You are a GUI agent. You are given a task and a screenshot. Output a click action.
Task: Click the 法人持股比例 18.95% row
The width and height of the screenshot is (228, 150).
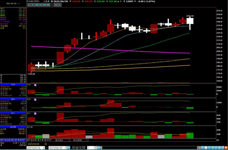pos(13,124)
